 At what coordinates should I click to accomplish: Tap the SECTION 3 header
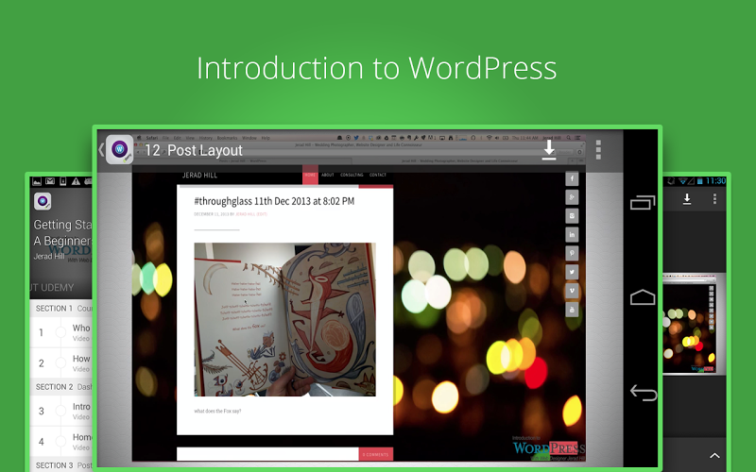coord(61,465)
